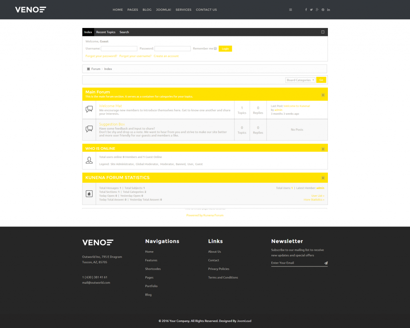Switch to the Recent Topics tab

pyautogui.click(x=105, y=32)
